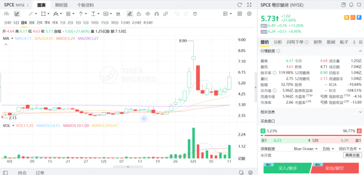Select the arrow marker tool
The height and width of the screenshot is (175, 364).
(x=81, y=14)
